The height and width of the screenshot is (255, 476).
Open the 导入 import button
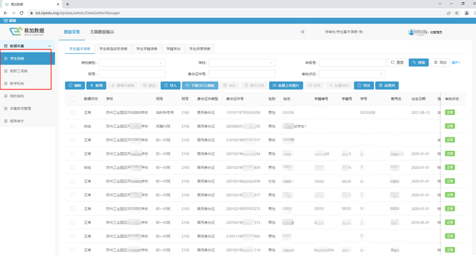click(x=170, y=86)
